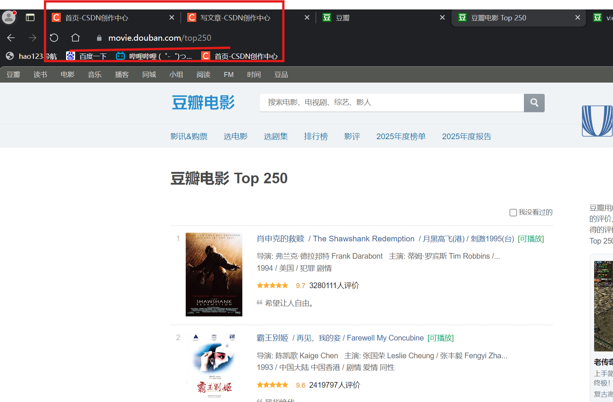Open 选剧集 link

[x=276, y=137]
